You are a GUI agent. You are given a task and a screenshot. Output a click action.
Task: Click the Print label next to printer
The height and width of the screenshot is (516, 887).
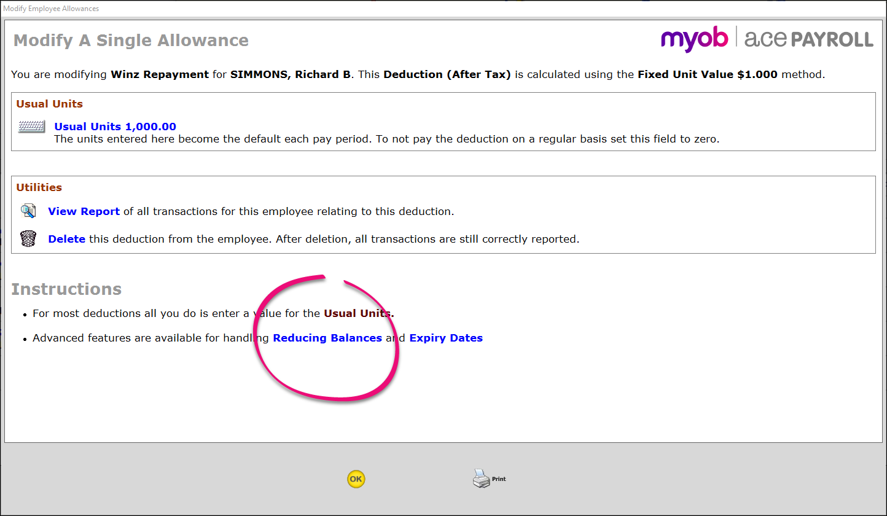499,479
